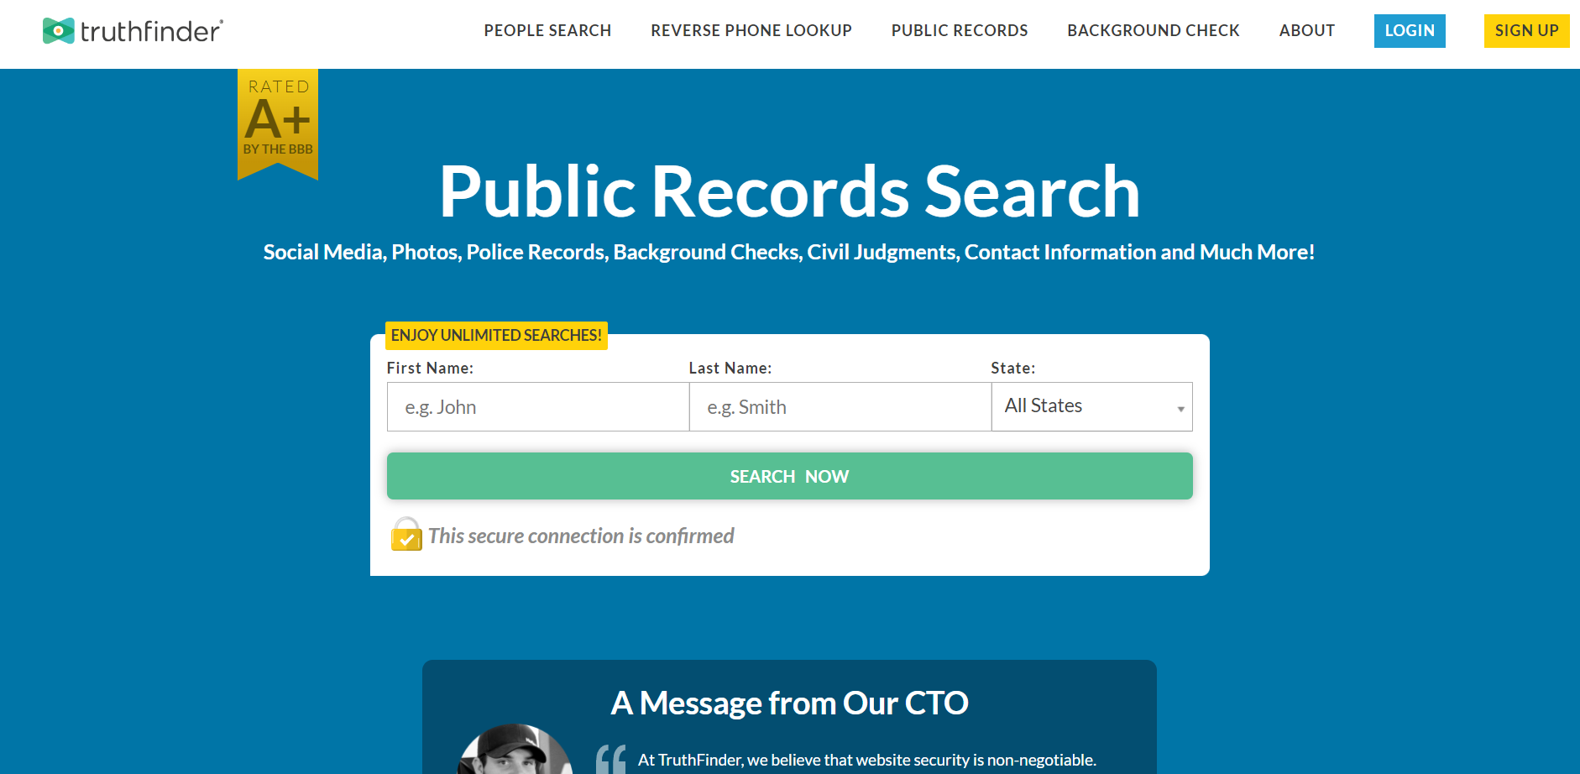Click the 'Social Media, Photos, Police Records' subheading
Image resolution: width=1580 pixels, height=774 pixels.
[x=789, y=252]
